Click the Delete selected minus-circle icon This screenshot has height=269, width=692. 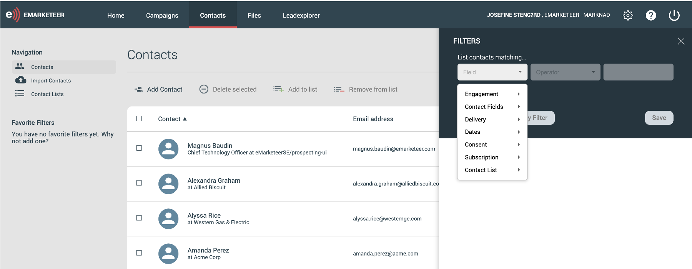(x=204, y=89)
